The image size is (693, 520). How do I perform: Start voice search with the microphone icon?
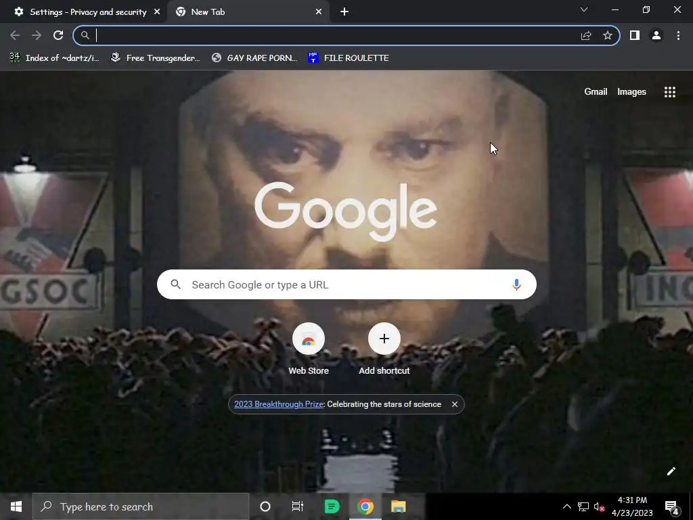click(516, 284)
